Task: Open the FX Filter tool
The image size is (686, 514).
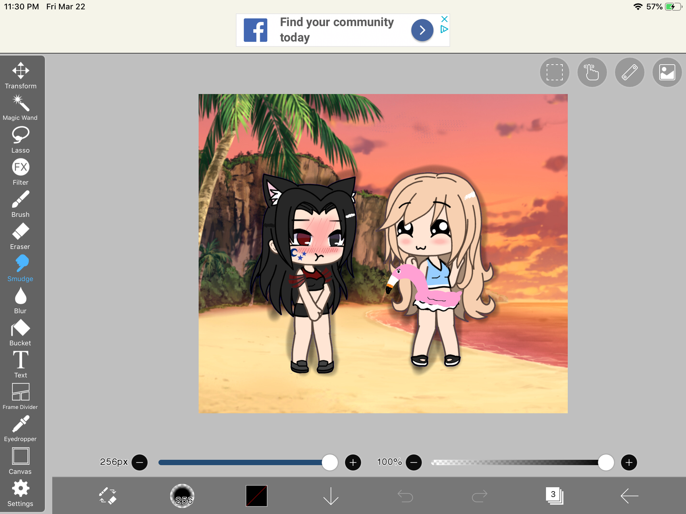Action: [x=20, y=172]
